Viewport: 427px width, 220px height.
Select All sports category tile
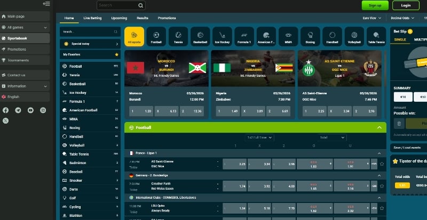[x=135, y=36]
